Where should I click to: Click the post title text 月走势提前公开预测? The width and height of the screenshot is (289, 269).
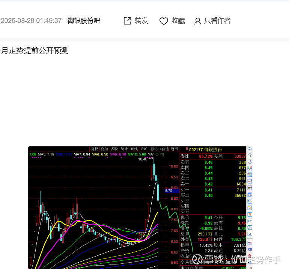[x=35, y=50]
